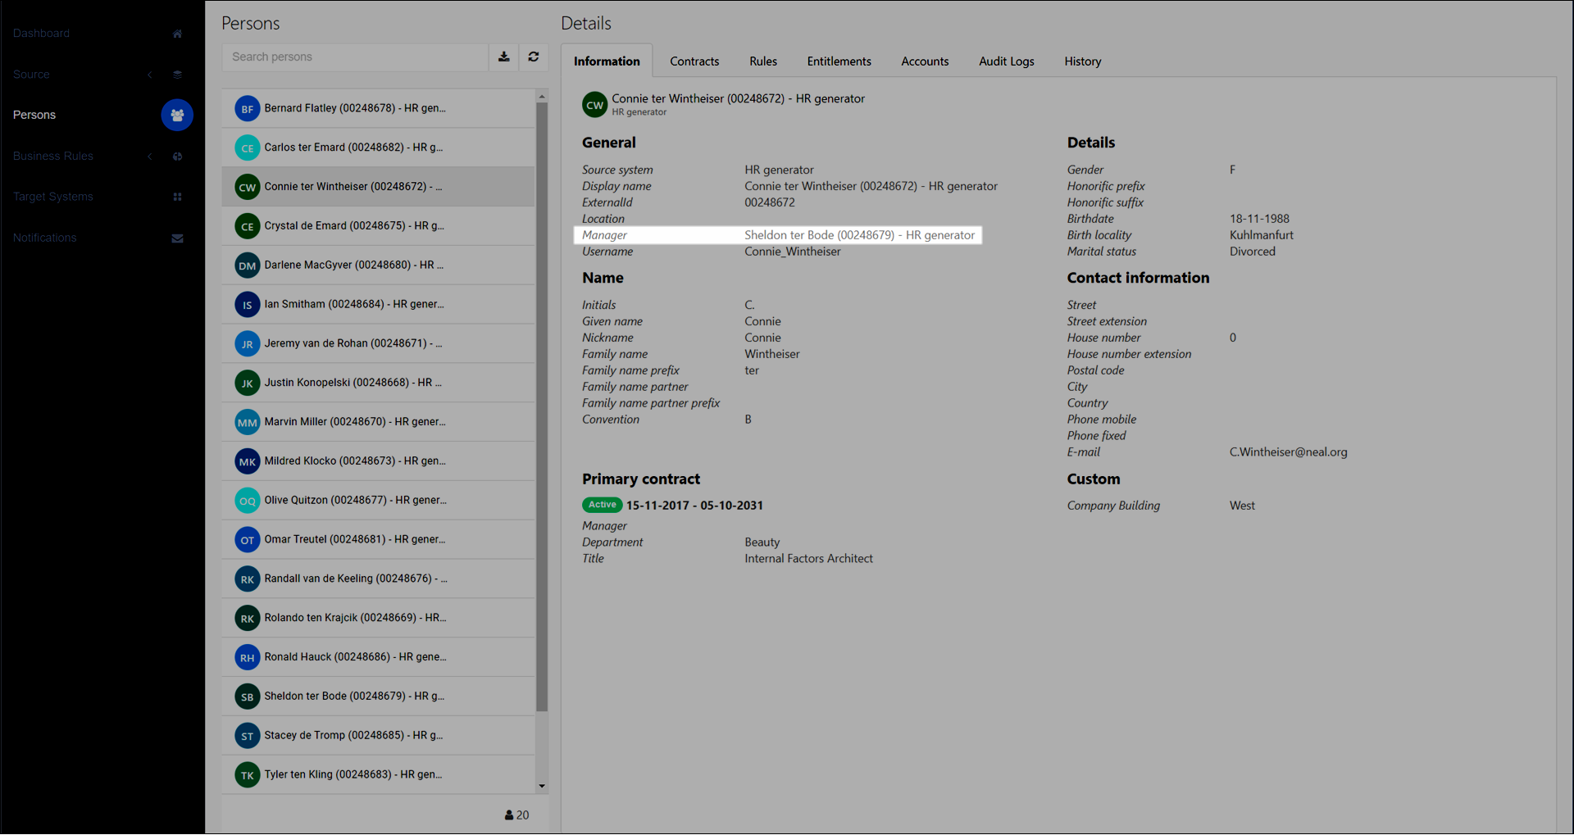Click the IS avatar for Ian Smitham
1574x835 pixels.
[x=247, y=304]
